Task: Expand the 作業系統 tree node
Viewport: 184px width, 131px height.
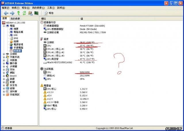Action: 4,57
